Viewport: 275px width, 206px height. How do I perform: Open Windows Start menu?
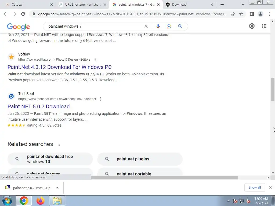(x=7, y=201)
